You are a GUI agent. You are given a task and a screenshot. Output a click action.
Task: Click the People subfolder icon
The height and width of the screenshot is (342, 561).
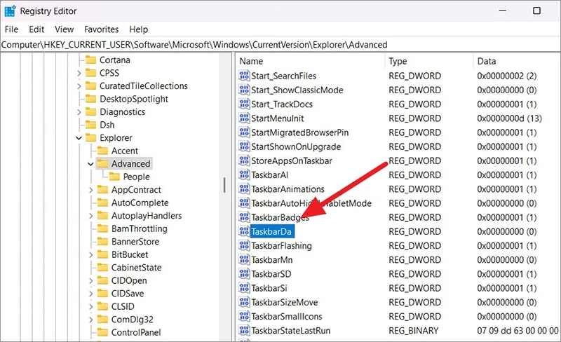point(114,177)
